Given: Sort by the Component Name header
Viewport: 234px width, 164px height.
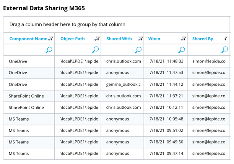Looking at the screenshot, I should (28, 39).
